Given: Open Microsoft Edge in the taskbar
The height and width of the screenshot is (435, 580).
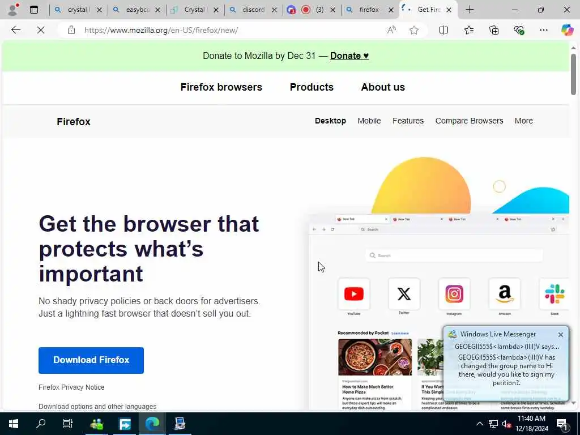Looking at the screenshot, I should 152,424.
